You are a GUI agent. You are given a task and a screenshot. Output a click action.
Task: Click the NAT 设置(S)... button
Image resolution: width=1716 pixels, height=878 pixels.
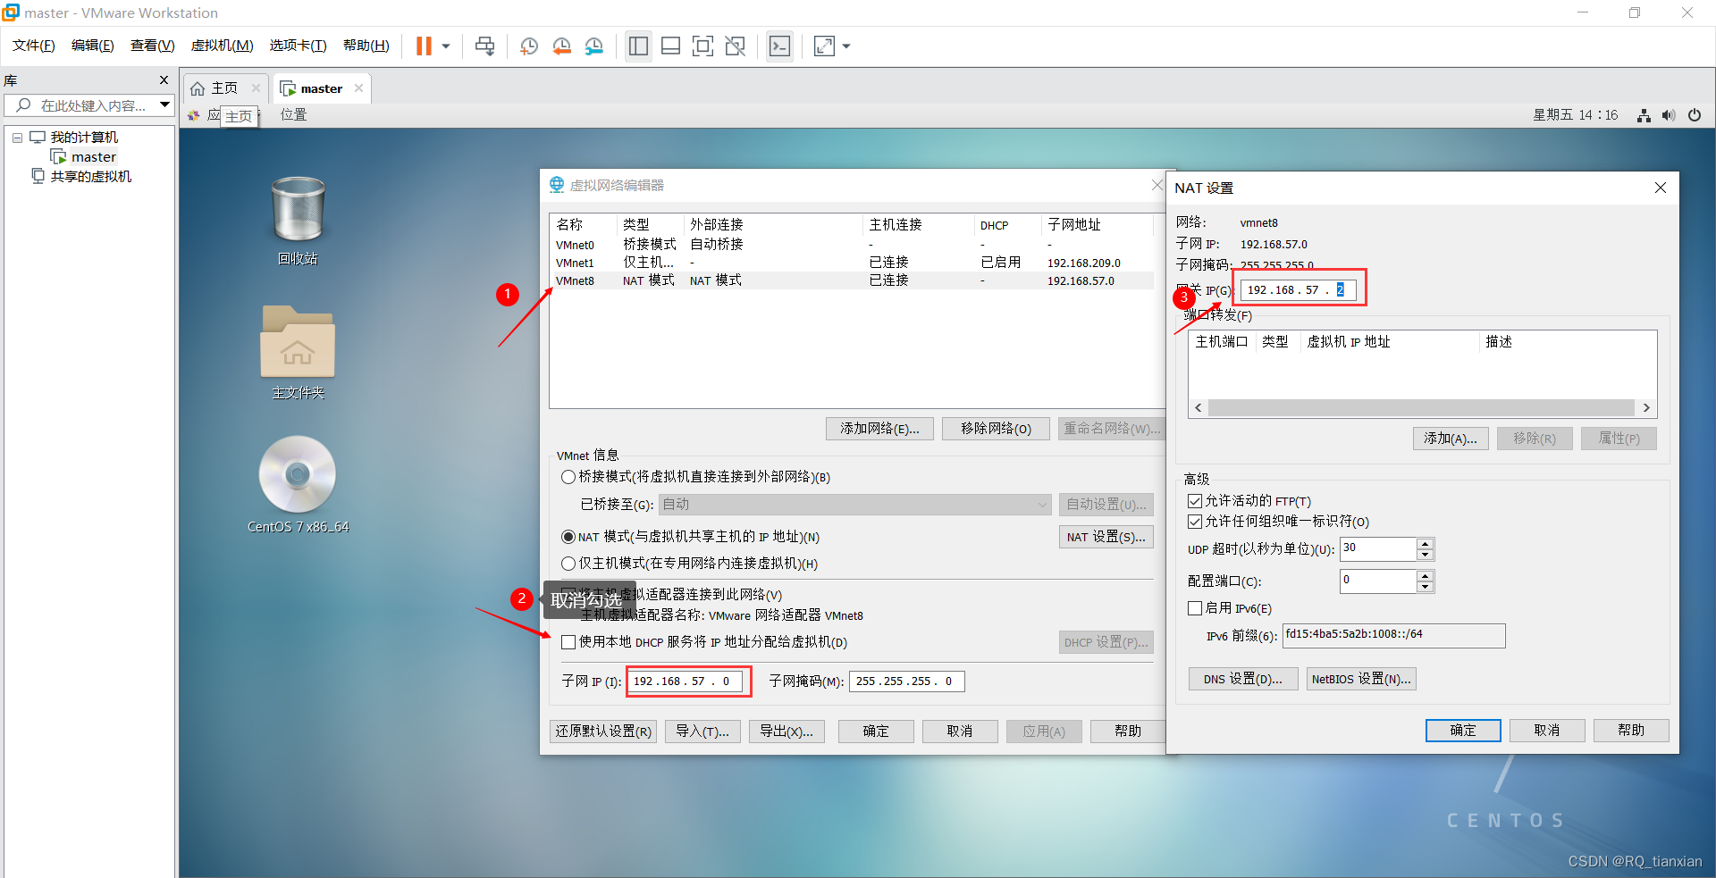point(1106,537)
